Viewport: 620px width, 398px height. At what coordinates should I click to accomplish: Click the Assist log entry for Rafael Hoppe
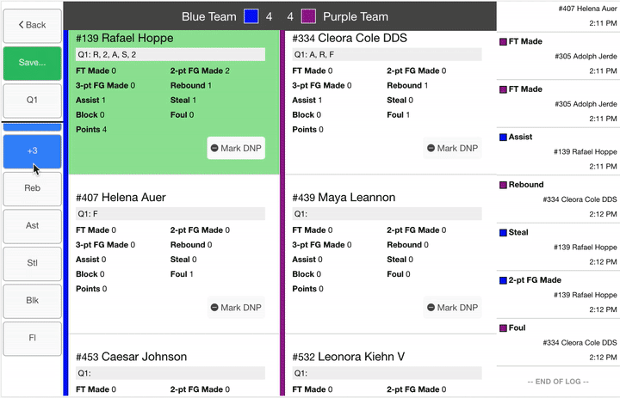558,151
